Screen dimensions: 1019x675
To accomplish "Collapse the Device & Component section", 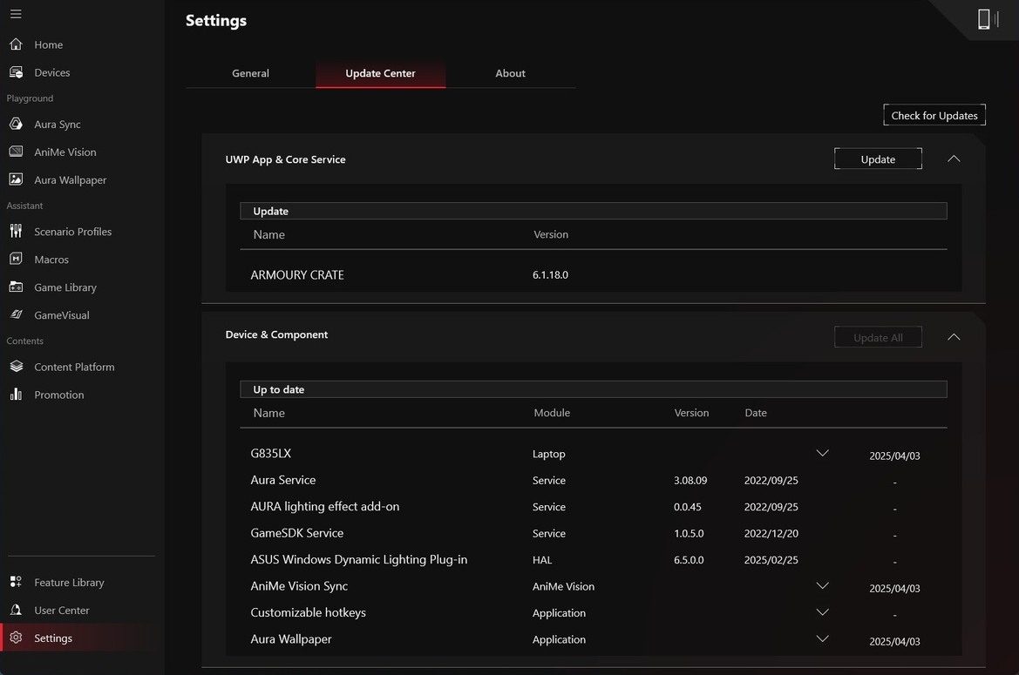I will pyautogui.click(x=954, y=337).
